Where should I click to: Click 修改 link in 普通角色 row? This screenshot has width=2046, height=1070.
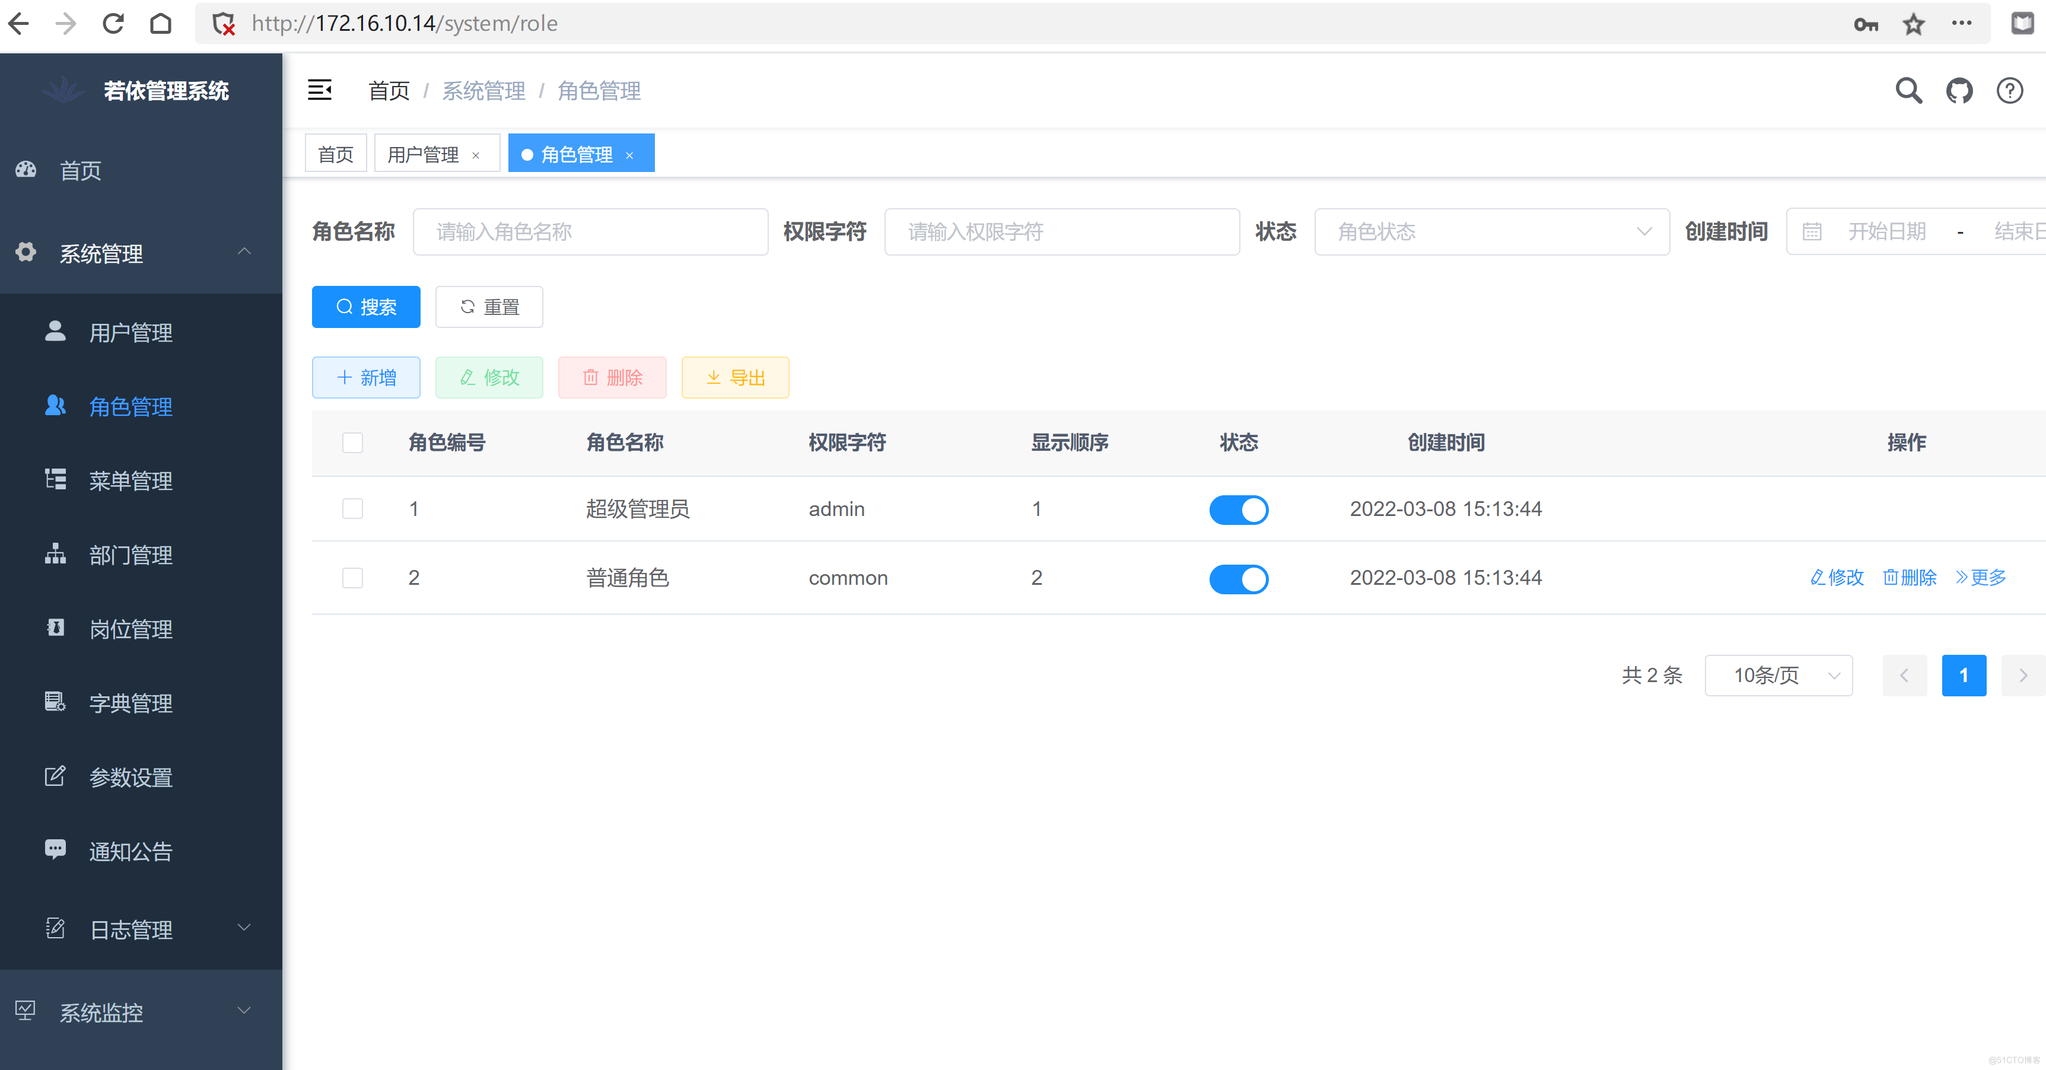click(1837, 578)
